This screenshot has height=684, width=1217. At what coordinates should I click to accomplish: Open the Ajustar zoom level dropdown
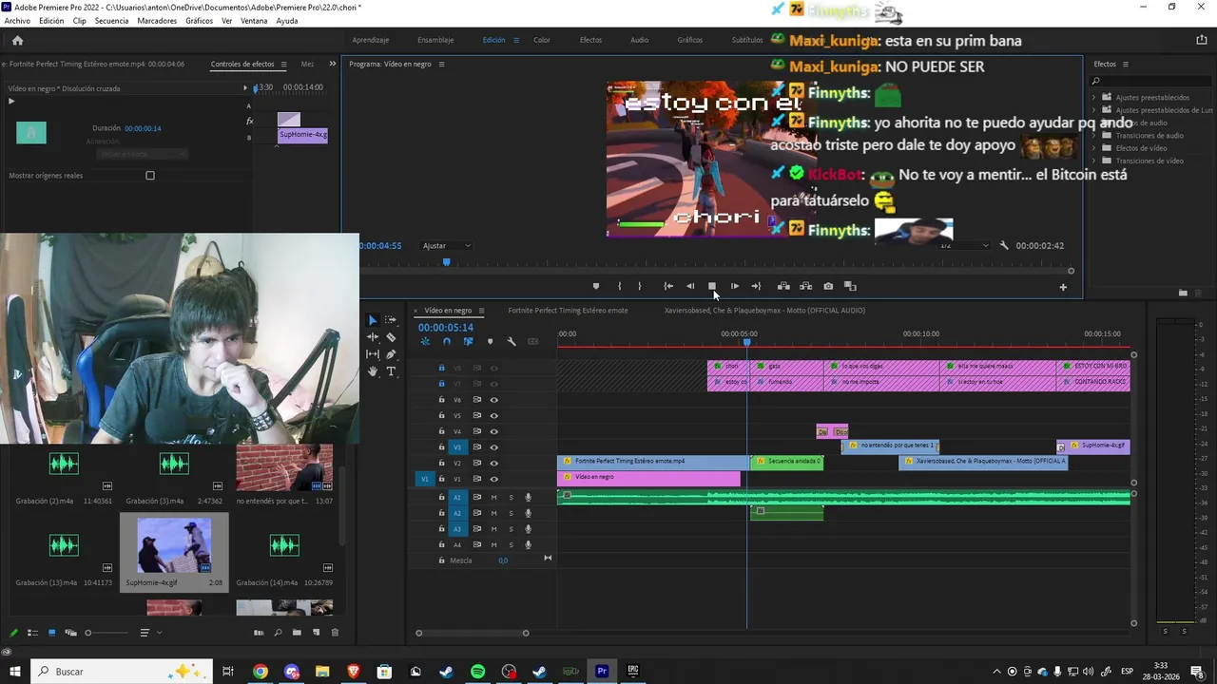coord(446,246)
